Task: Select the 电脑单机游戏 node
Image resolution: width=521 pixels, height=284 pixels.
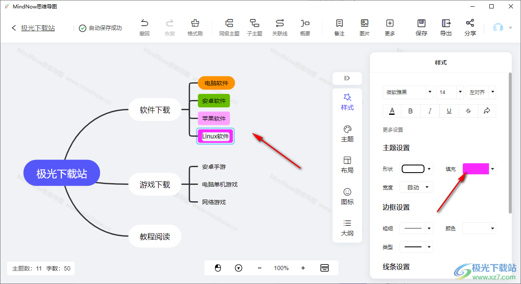Action: tap(220, 184)
